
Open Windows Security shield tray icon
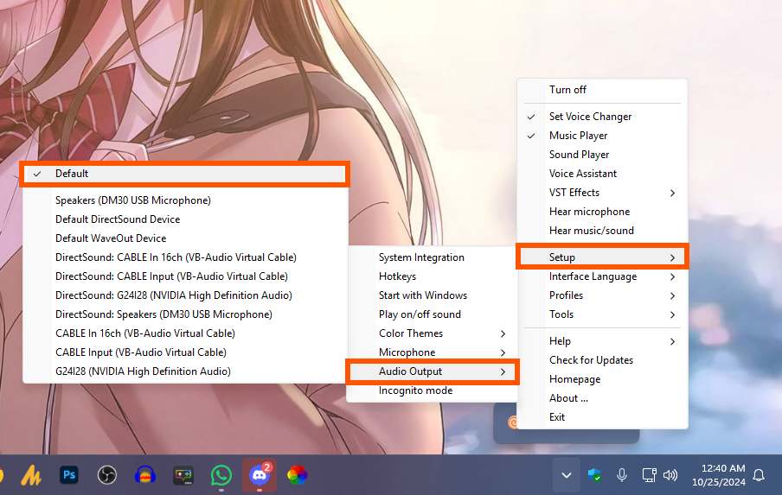coord(594,475)
